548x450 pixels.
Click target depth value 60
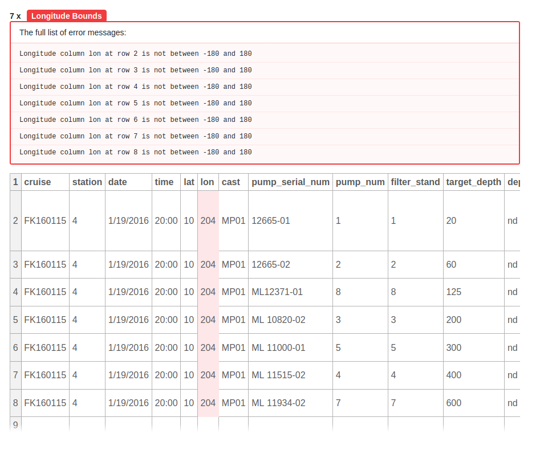coord(473,265)
